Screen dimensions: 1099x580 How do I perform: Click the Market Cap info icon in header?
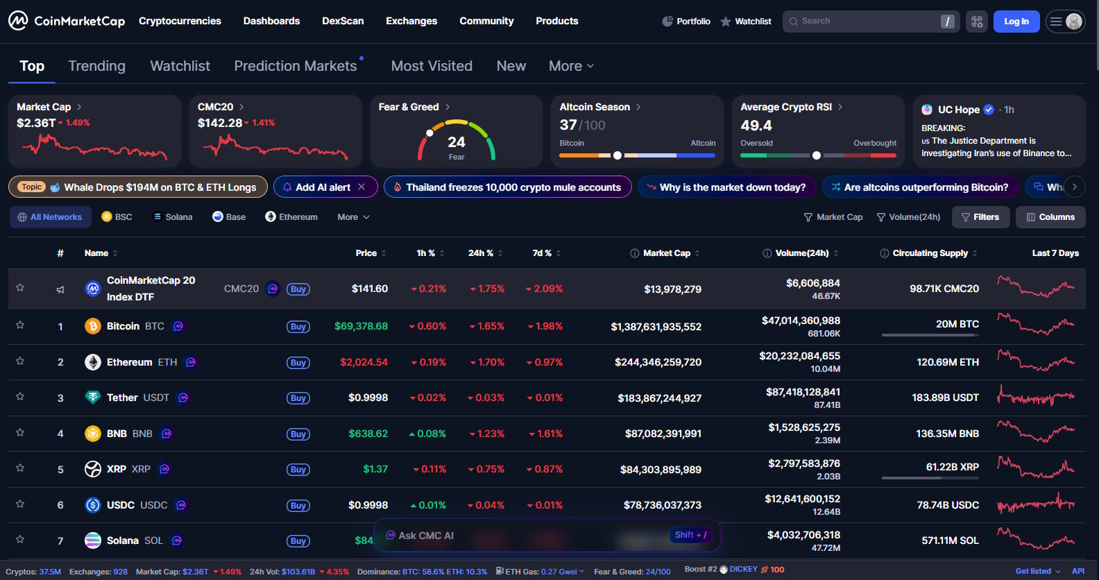coord(634,253)
